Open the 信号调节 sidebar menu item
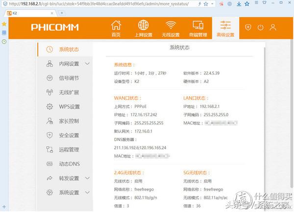Viewport: 294px width, 212px height. (x=65, y=78)
